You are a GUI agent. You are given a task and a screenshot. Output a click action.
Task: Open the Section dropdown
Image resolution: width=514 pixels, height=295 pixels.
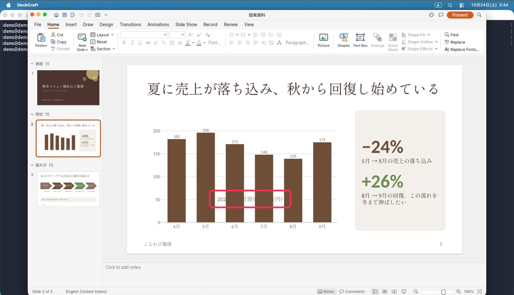(103, 49)
